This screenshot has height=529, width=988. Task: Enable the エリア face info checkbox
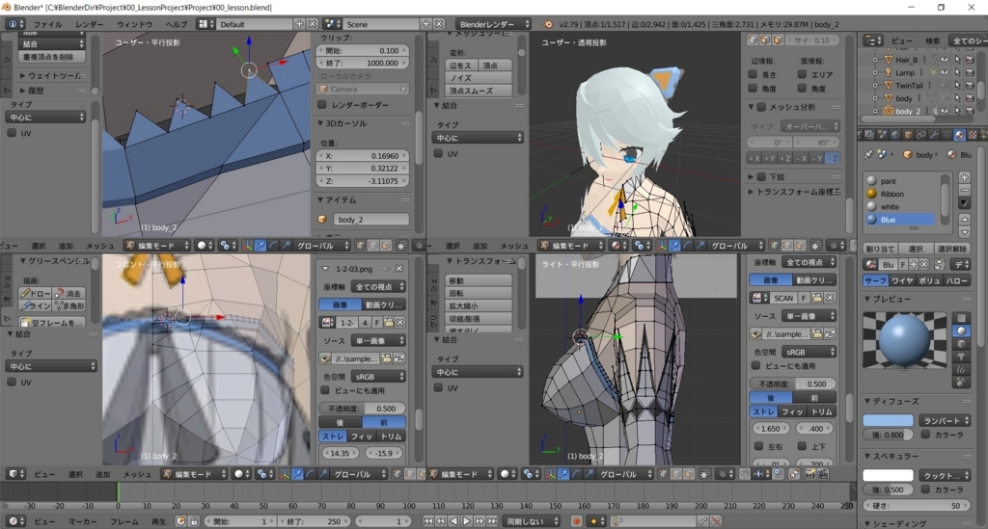802,73
